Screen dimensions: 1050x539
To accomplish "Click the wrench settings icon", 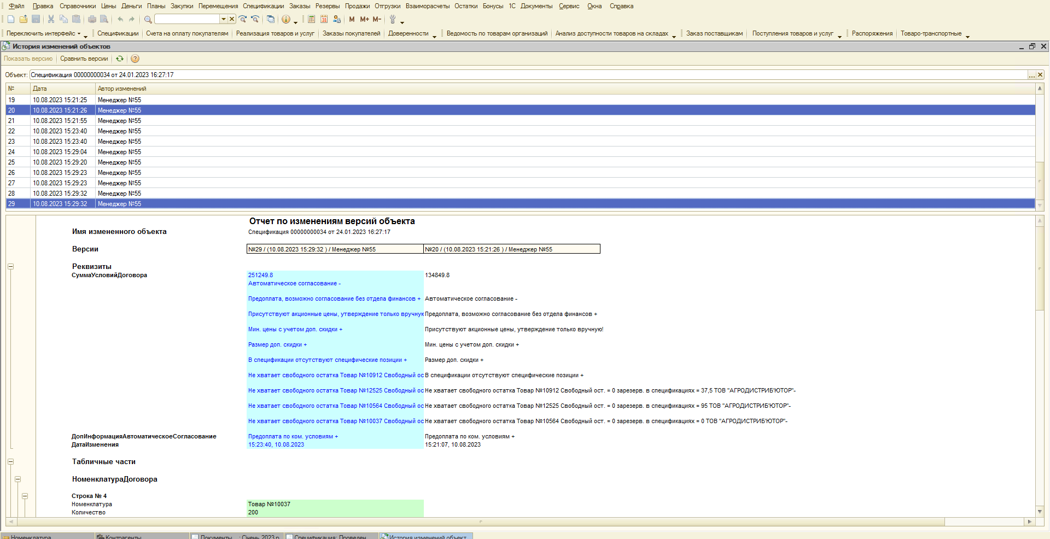I will [392, 19].
